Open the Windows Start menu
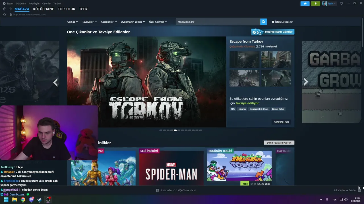This screenshot has height=204, width=364. [6, 199]
